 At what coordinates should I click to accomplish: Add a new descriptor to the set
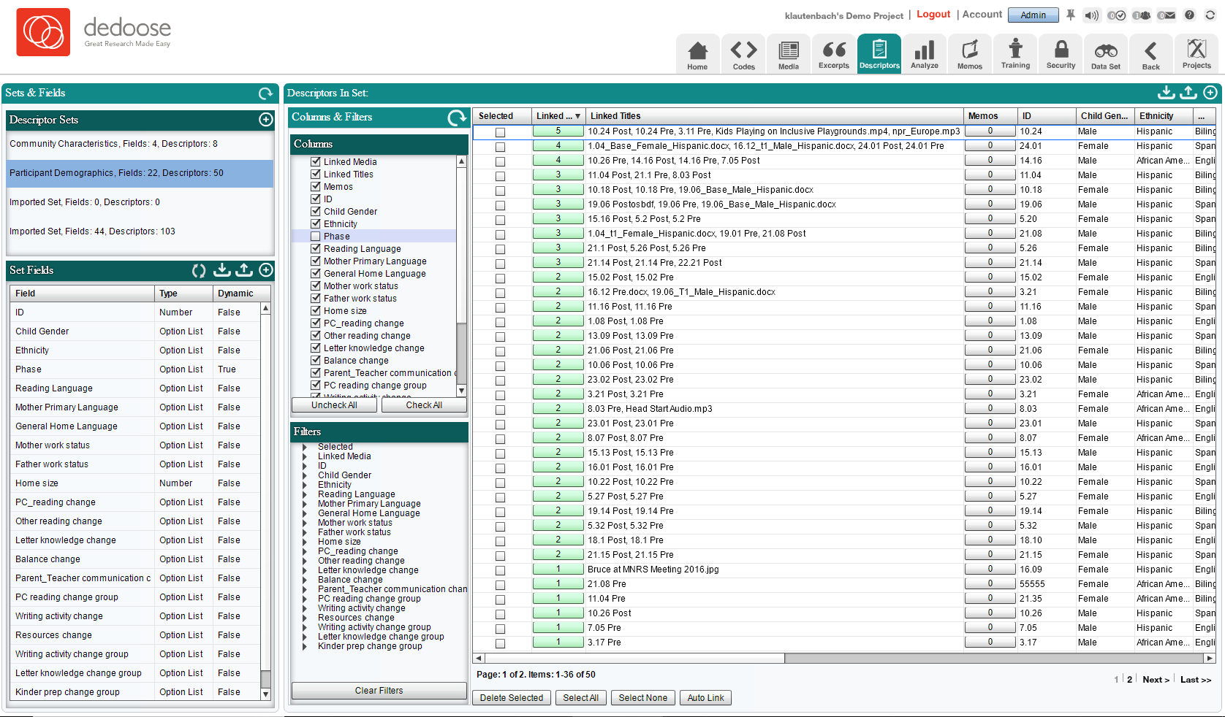pos(1210,93)
